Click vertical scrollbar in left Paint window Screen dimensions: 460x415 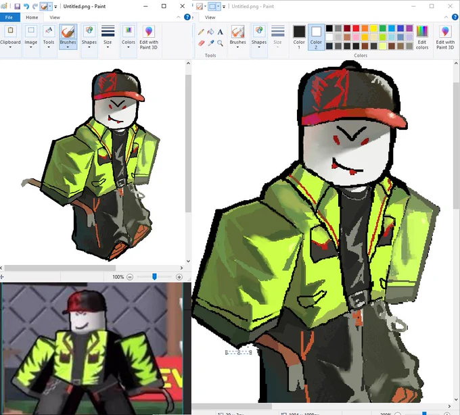pos(188,143)
